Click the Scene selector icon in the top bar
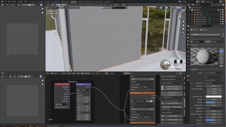 coord(180,1)
